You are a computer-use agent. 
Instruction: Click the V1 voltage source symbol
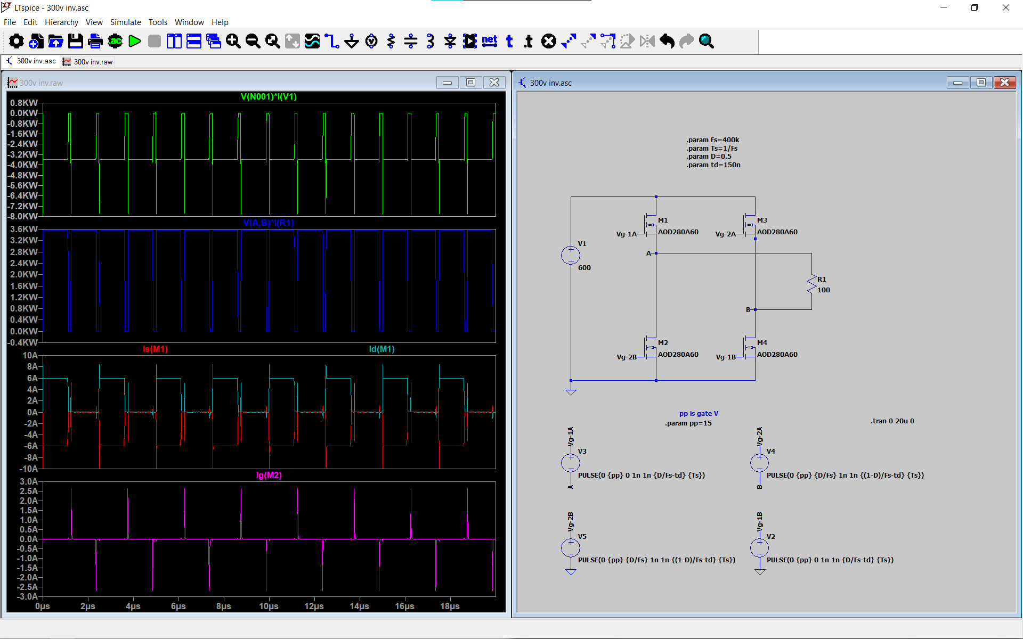click(x=571, y=255)
